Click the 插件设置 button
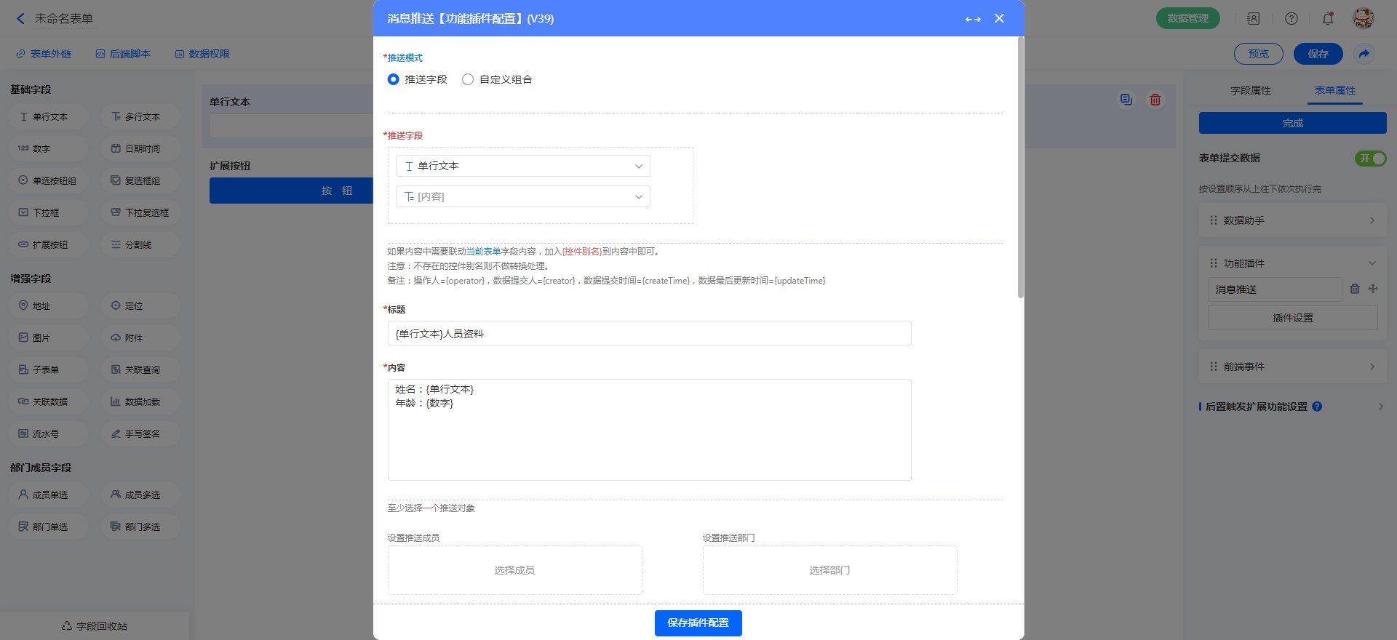The image size is (1397, 640). pyautogui.click(x=1292, y=318)
